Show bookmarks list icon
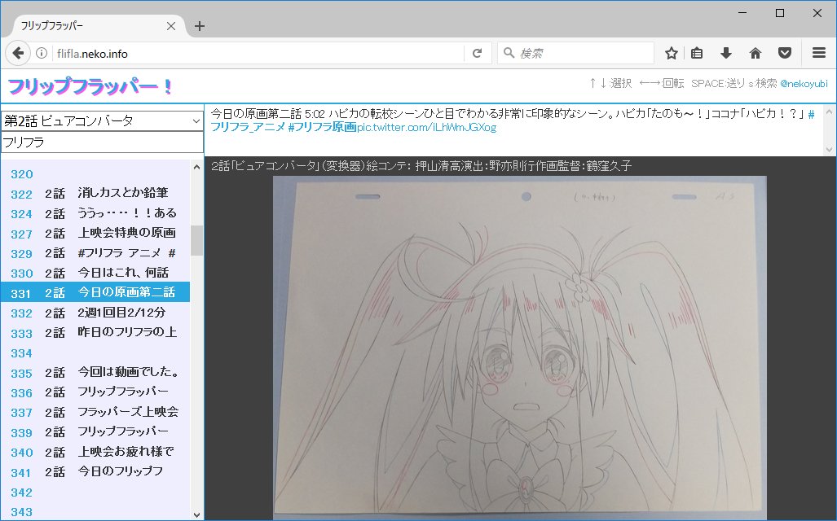Viewport: 837px width, 521px height. point(697,54)
